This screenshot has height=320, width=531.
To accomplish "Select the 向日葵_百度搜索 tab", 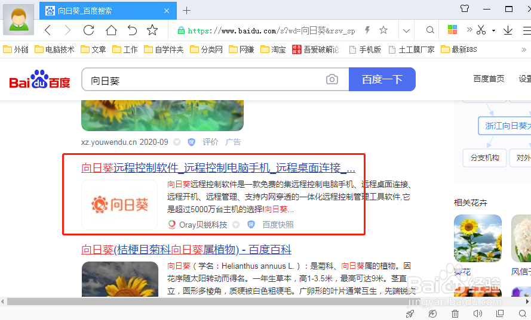I will (108, 11).
